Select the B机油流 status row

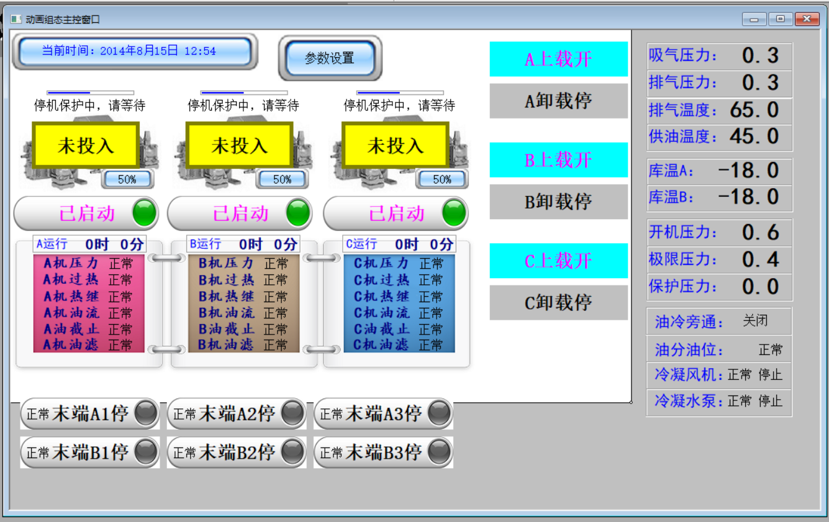point(244,313)
